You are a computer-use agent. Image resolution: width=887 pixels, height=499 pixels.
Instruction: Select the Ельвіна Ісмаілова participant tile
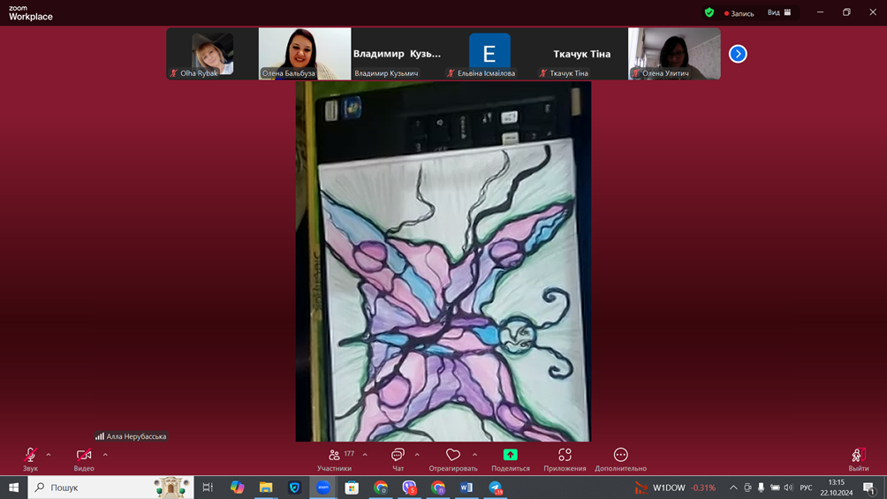[x=489, y=53]
